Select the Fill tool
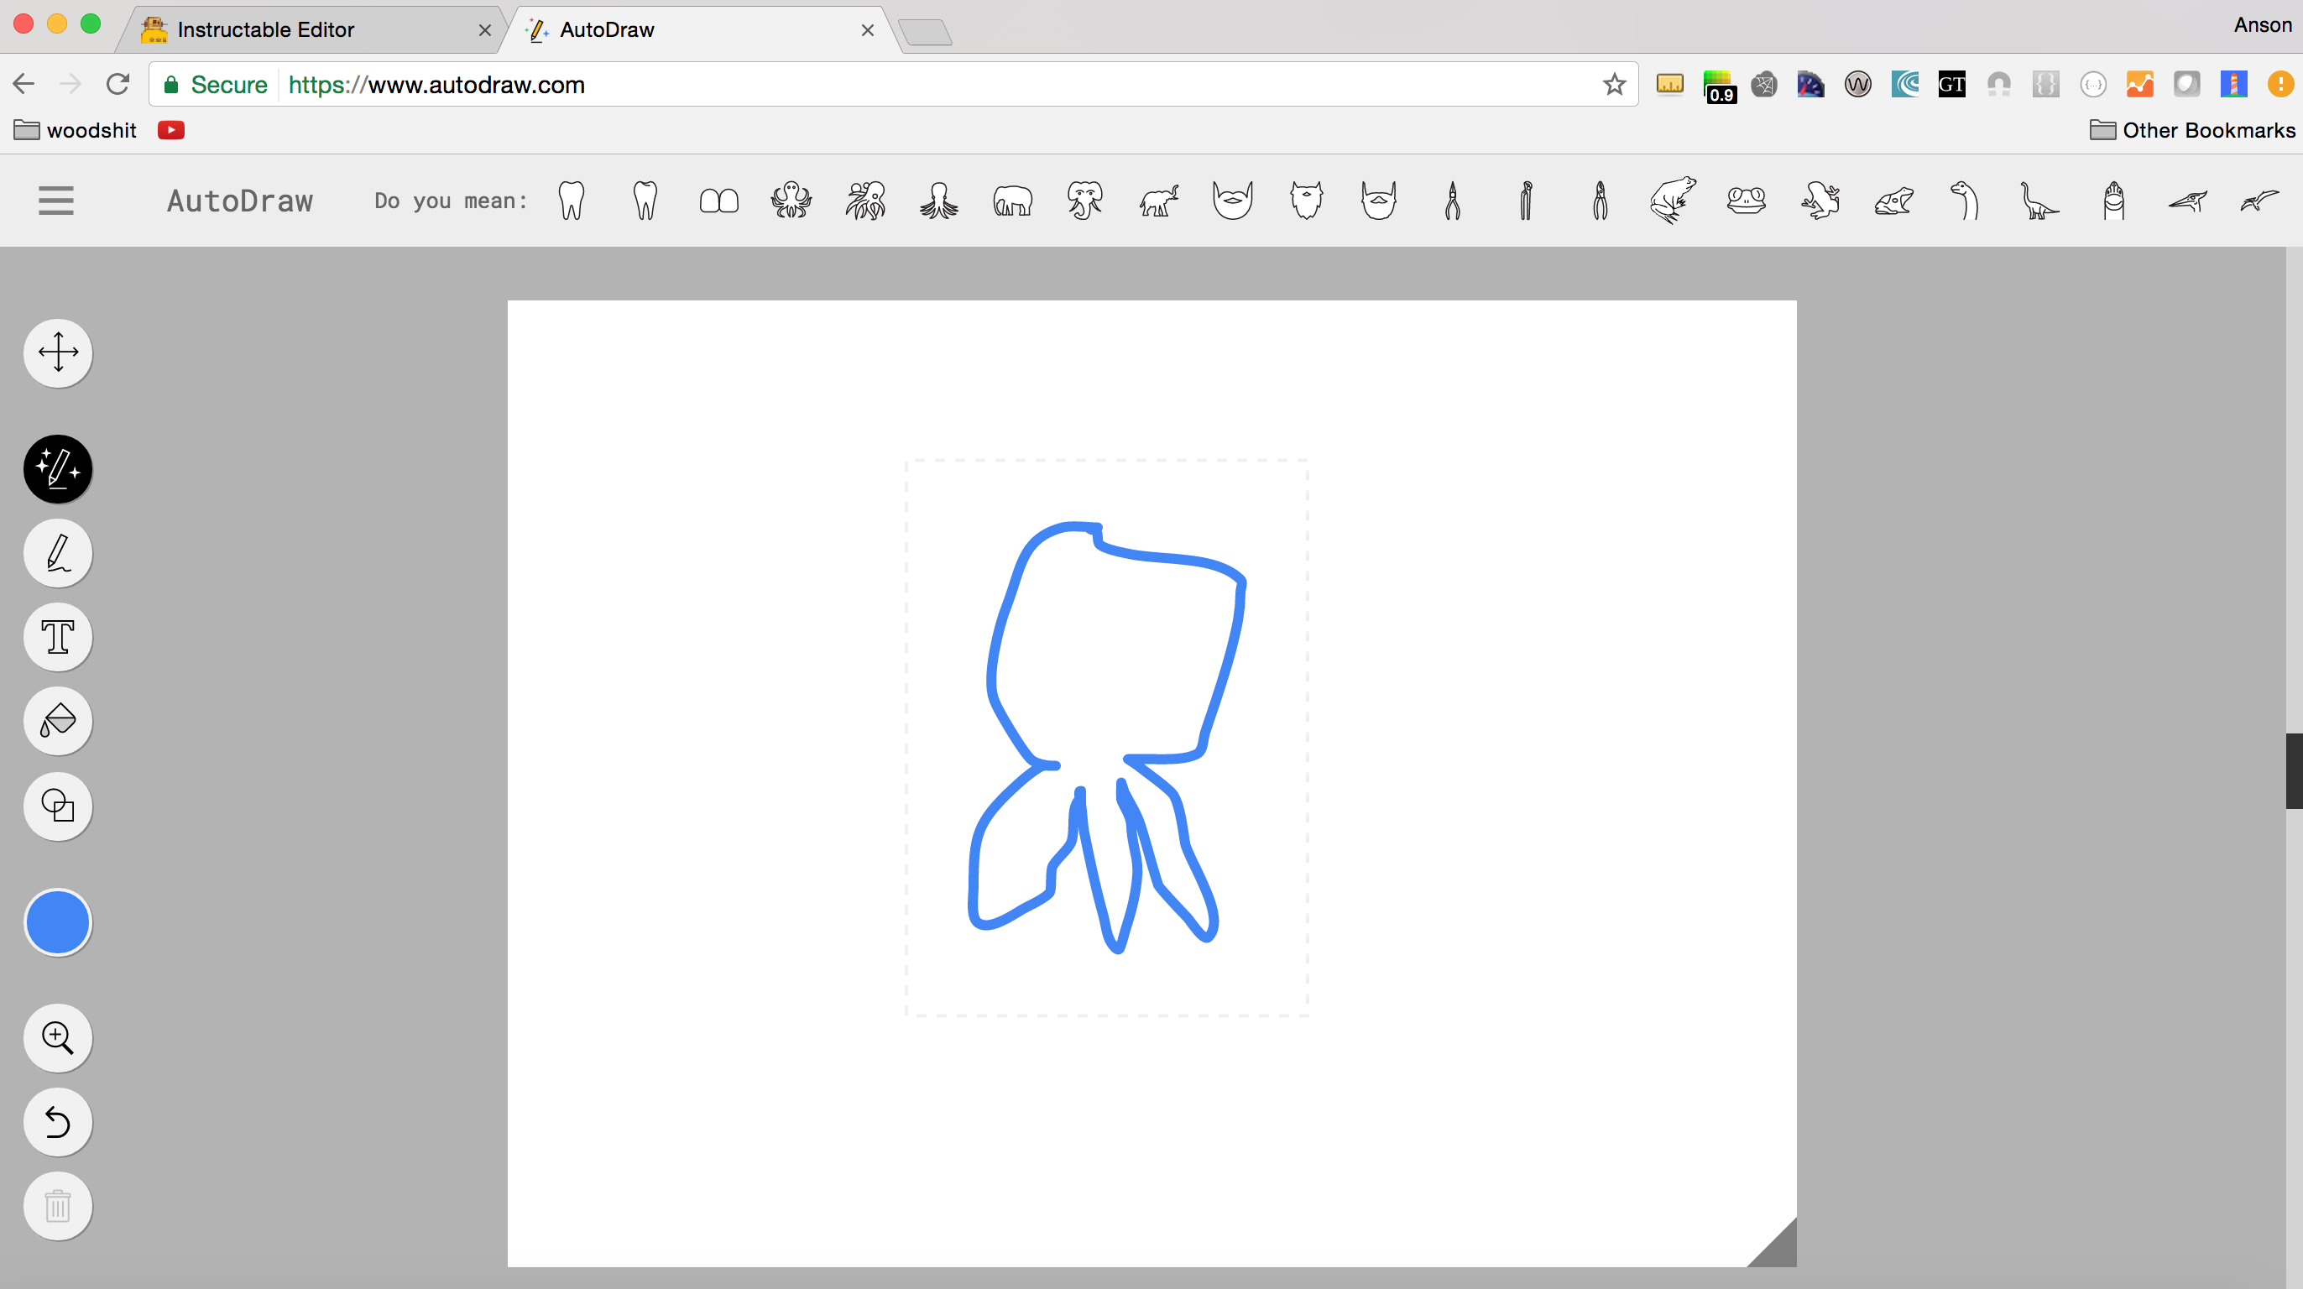The height and width of the screenshot is (1289, 2303). pos(57,721)
